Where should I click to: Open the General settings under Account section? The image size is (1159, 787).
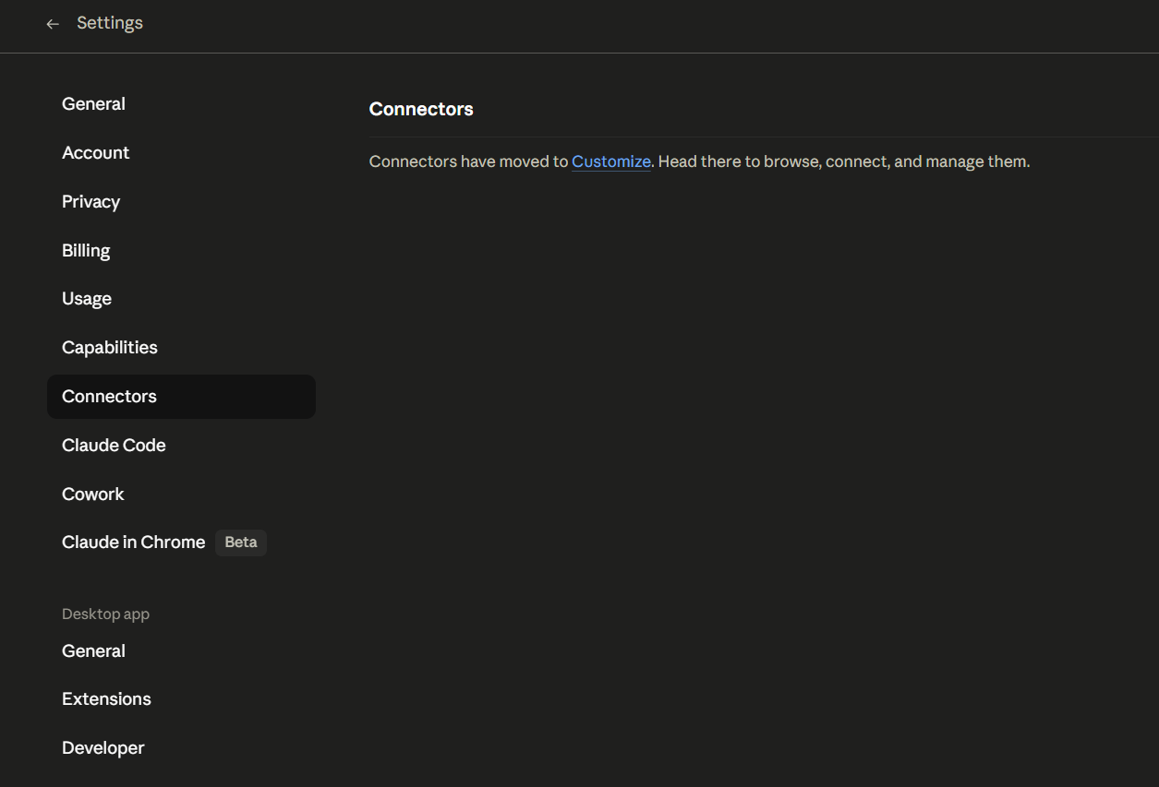[181, 104]
